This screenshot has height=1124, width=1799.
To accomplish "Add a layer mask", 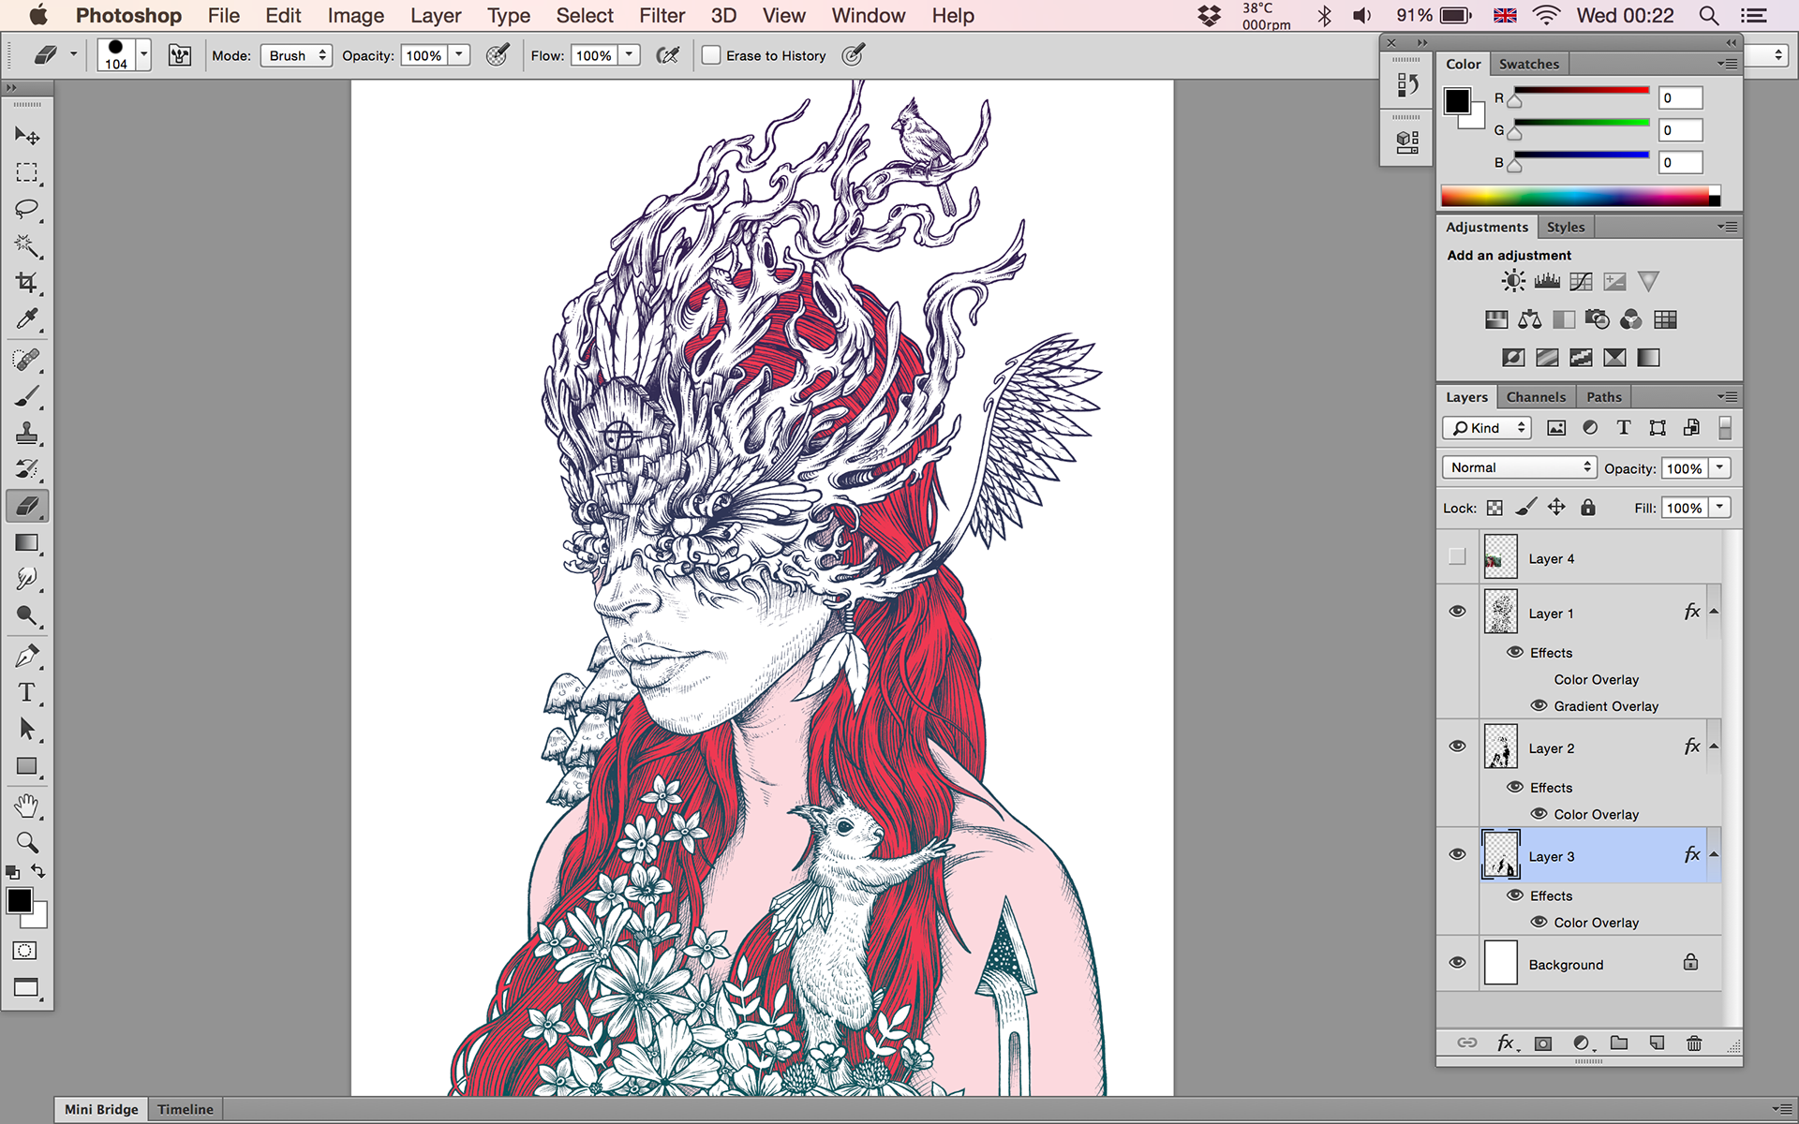I will click(1543, 1043).
